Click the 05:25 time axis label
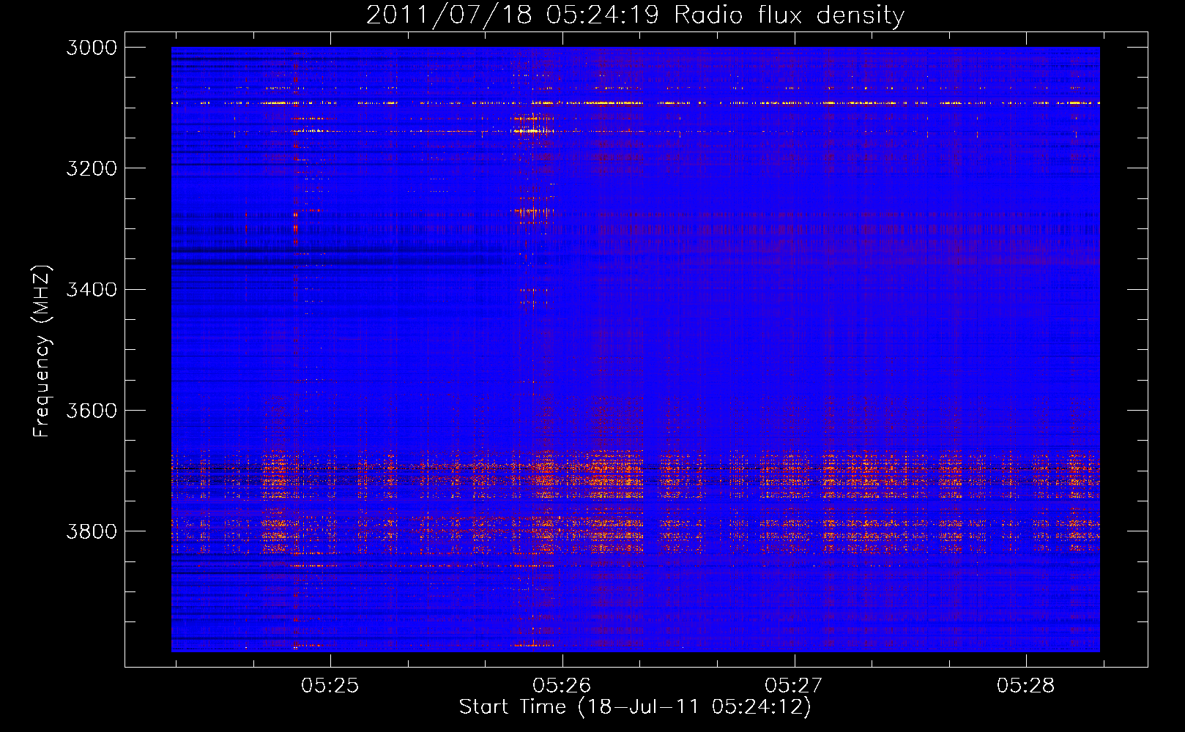This screenshot has height=732, width=1185. click(330, 685)
